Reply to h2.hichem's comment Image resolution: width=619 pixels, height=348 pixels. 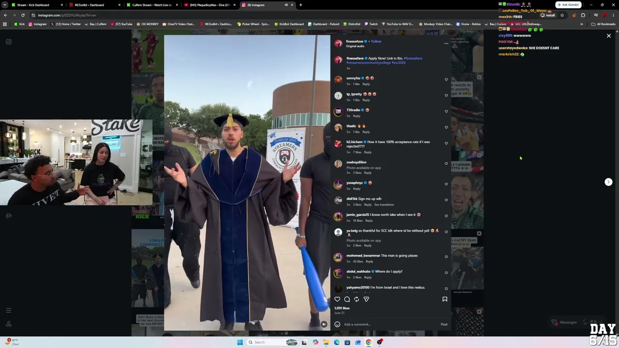coord(368,152)
